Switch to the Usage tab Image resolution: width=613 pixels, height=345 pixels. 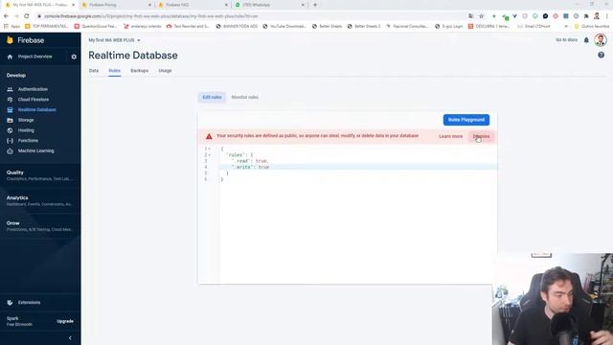[165, 71]
